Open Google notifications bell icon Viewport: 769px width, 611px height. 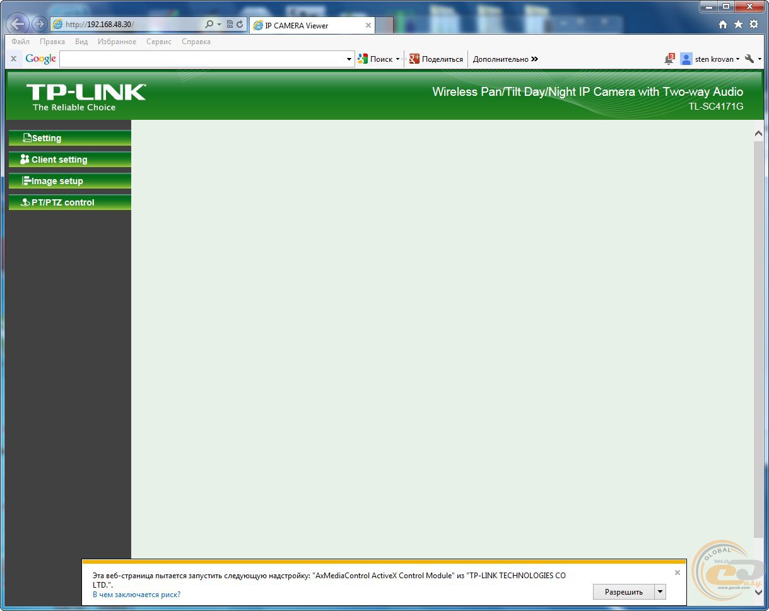coord(669,59)
